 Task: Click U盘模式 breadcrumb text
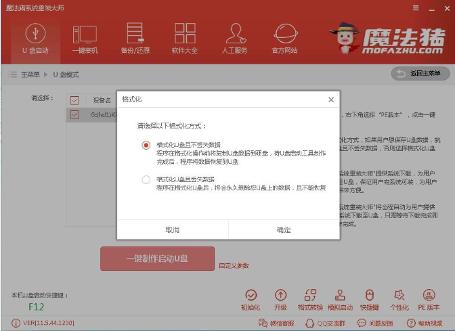pyautogui.click(x=66, y=74)
